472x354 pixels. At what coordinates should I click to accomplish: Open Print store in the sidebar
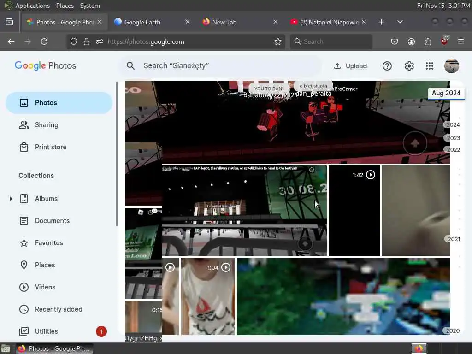click(59, 147)
